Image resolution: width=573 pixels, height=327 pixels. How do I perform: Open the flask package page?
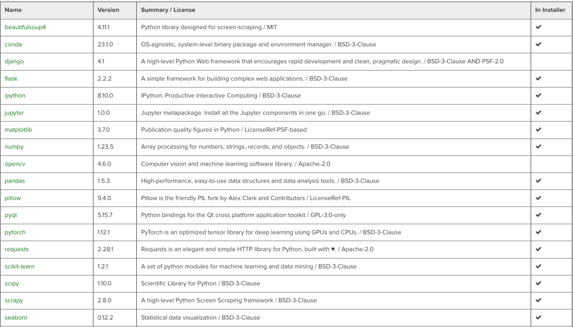11,79
